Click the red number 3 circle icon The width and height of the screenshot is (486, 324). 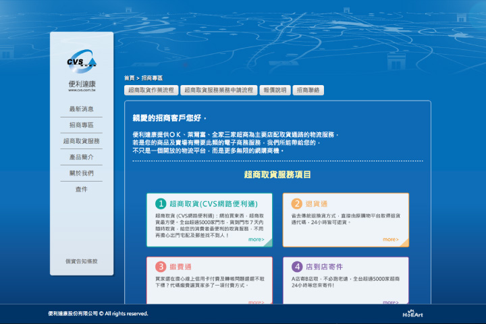click(161, 267)
